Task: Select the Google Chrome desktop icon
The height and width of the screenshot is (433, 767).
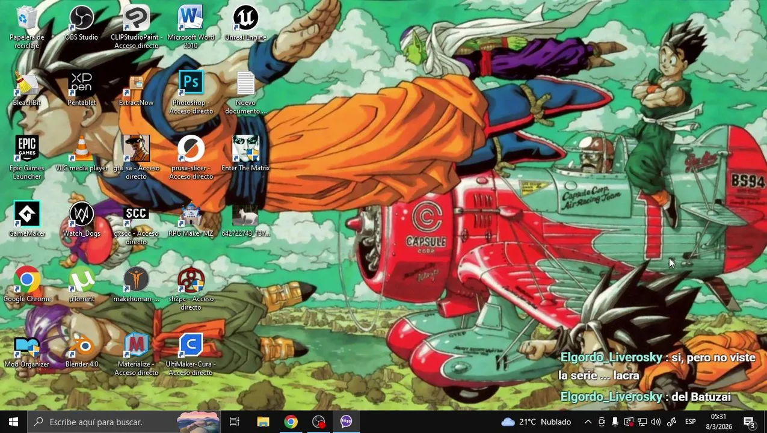Action: point(26,285)
